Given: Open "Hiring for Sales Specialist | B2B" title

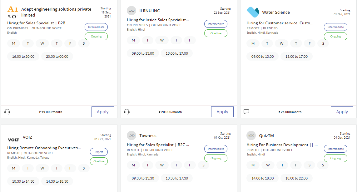Looking at the screenshot, I should pyautogui.click(x=38, y=23).
